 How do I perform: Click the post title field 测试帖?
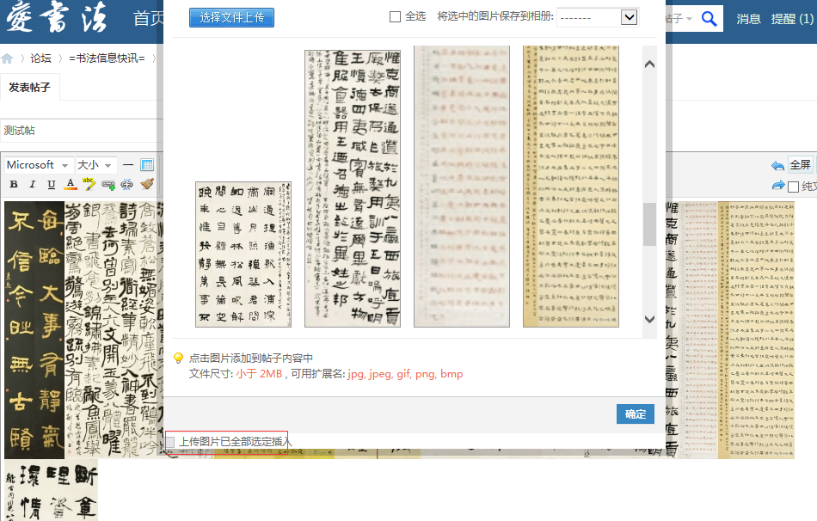point(81,131)
